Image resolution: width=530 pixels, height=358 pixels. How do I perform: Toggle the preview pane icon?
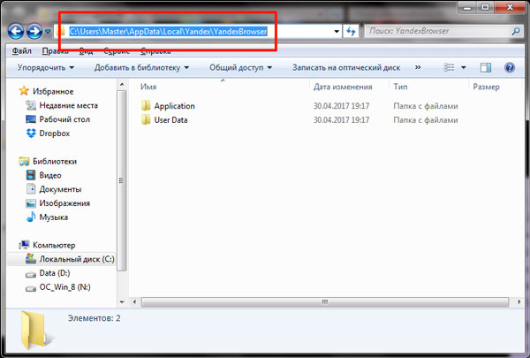[x=485, y=67]
